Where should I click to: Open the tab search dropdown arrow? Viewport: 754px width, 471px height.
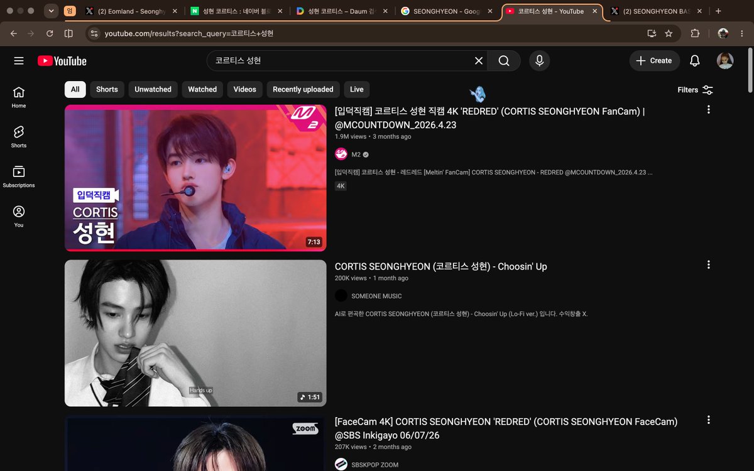[x=52, y=11]
